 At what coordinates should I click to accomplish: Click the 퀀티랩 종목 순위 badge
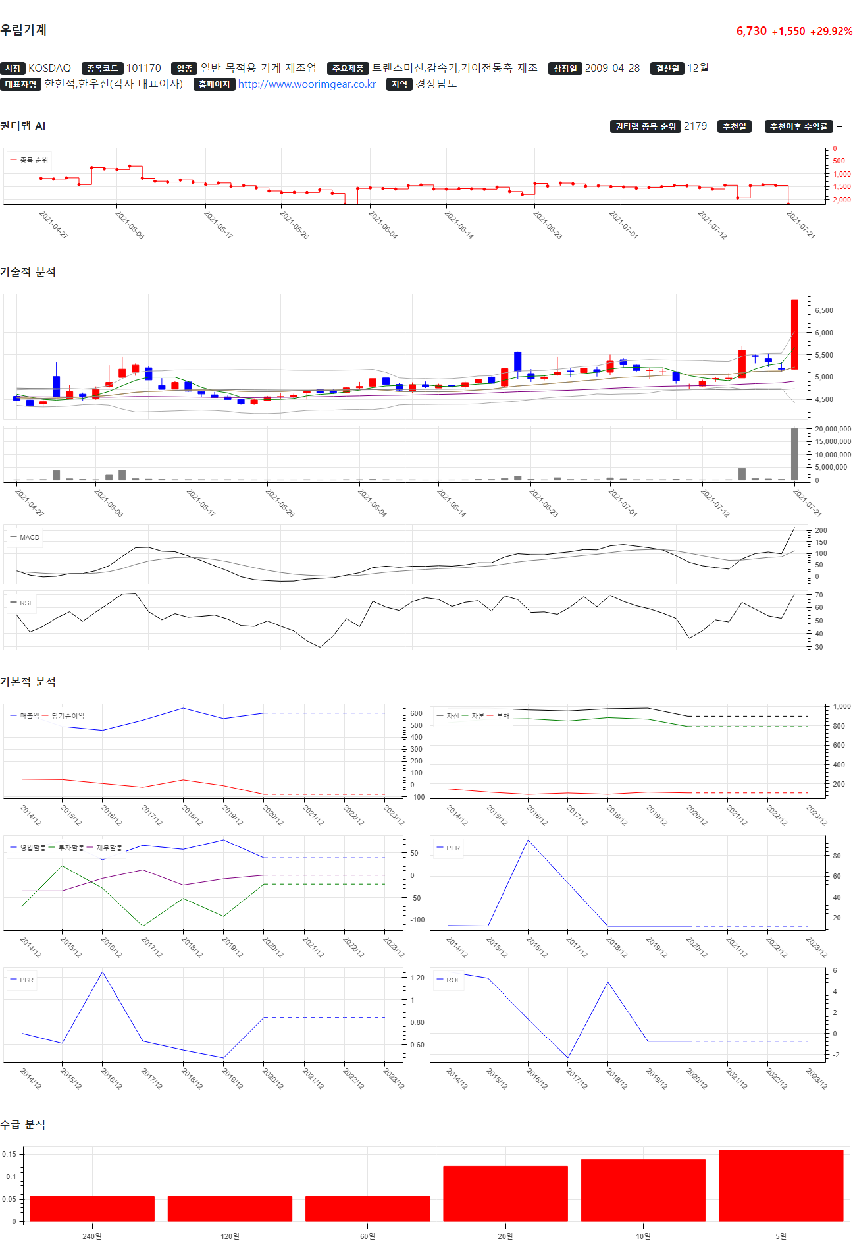pyautogui.click(x=646, y=126)
